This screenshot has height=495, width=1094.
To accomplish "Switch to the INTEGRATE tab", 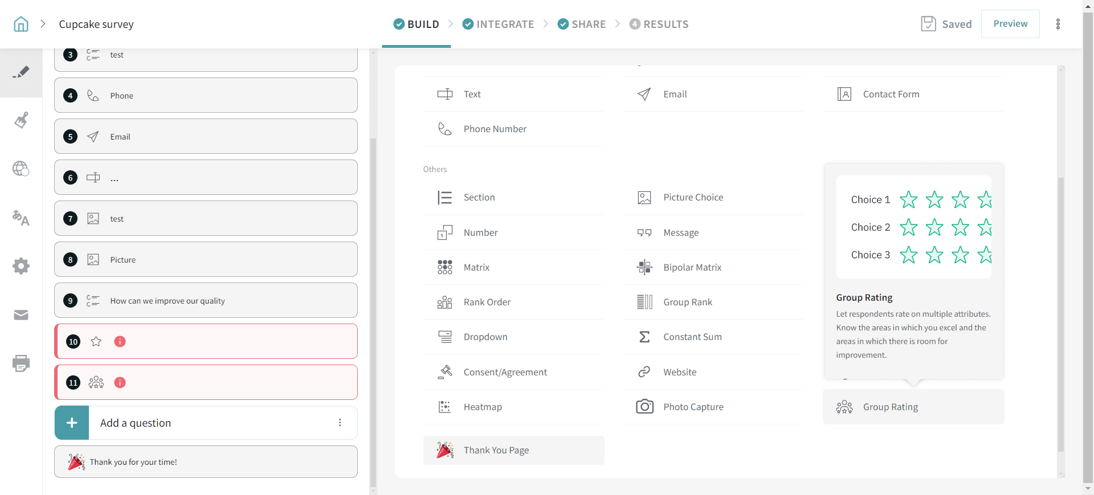I will click(x=498, y=24).
